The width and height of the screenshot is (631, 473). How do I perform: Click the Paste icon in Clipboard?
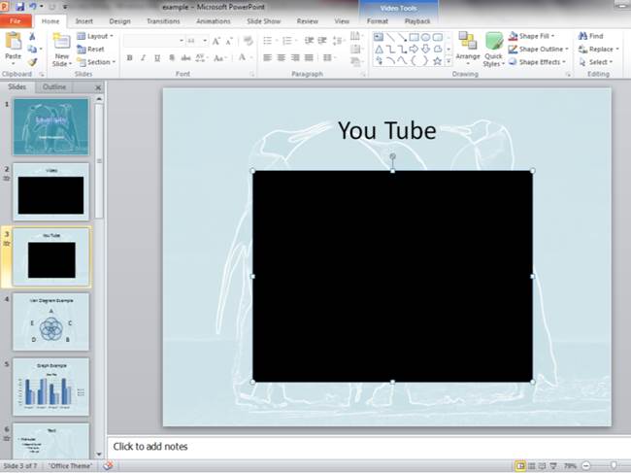13,42
